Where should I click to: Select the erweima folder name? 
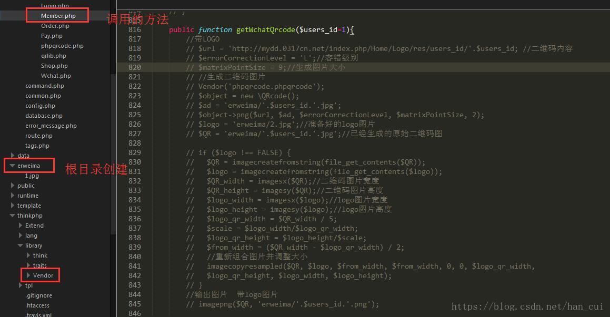tap(29, 166)
